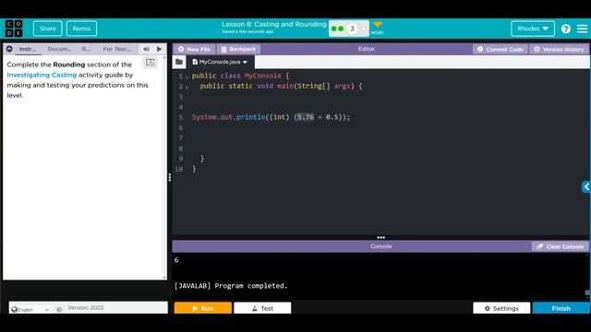Open the help question mark icon
The width and height of the screenshot is (591, 332).
[x=566, y=29]
